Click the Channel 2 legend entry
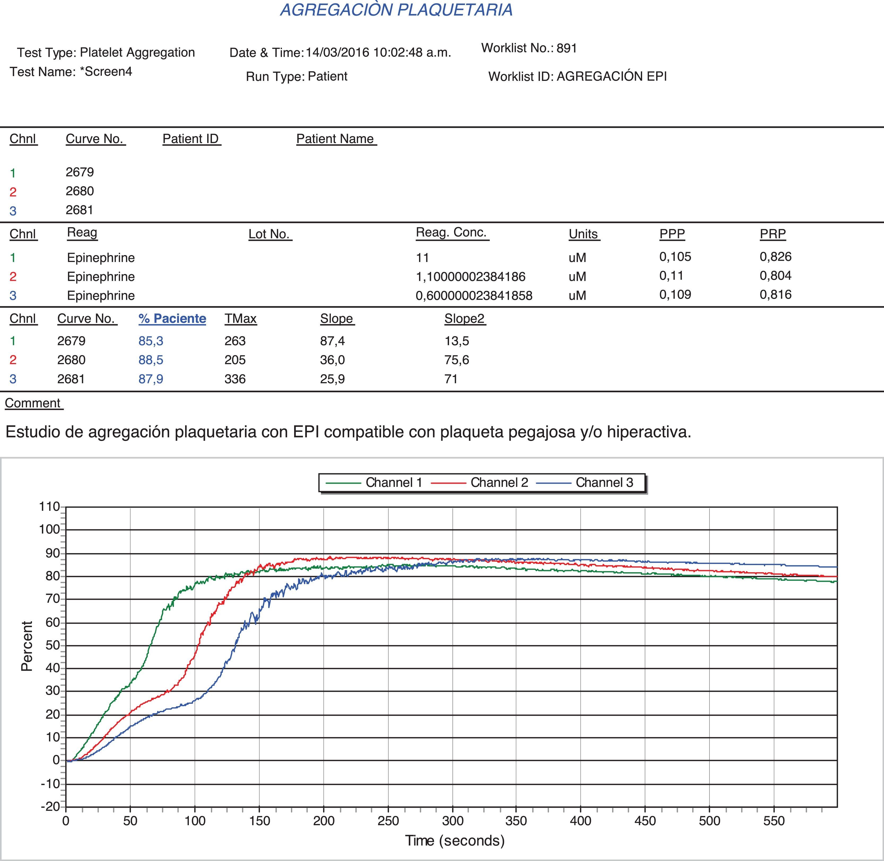 pyautogui.click(x=499, y=483)
